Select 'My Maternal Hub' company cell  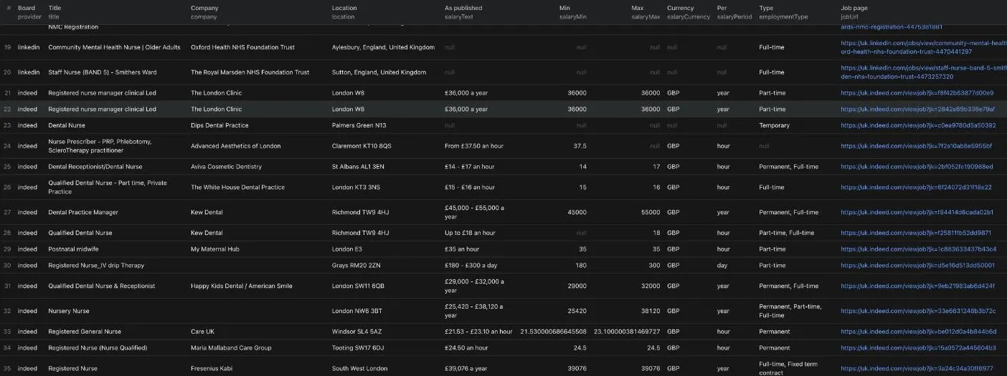[214, 249]
